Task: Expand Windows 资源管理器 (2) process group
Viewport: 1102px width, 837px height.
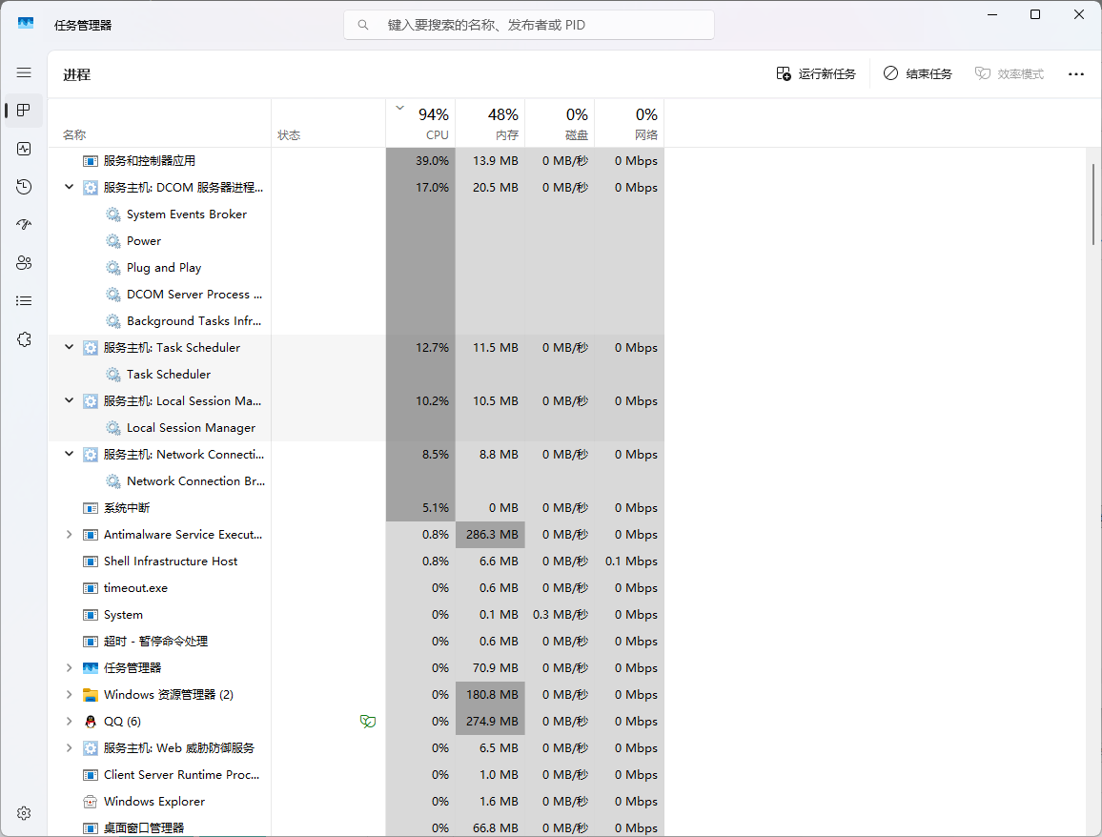Action: [69, 695]
